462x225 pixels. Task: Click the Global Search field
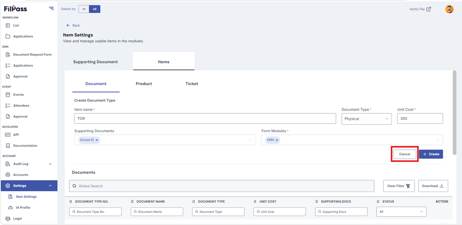point(222,186)
